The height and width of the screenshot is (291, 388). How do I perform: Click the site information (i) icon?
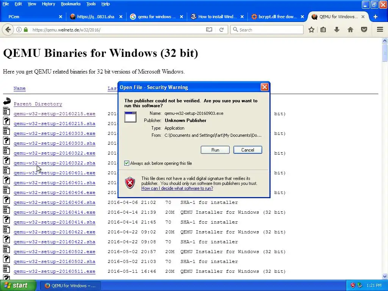tap(19, 30)
